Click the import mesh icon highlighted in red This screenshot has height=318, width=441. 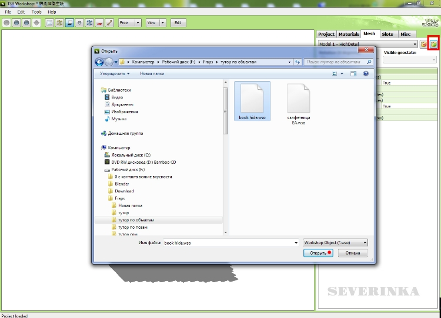(x=434, y=45)
